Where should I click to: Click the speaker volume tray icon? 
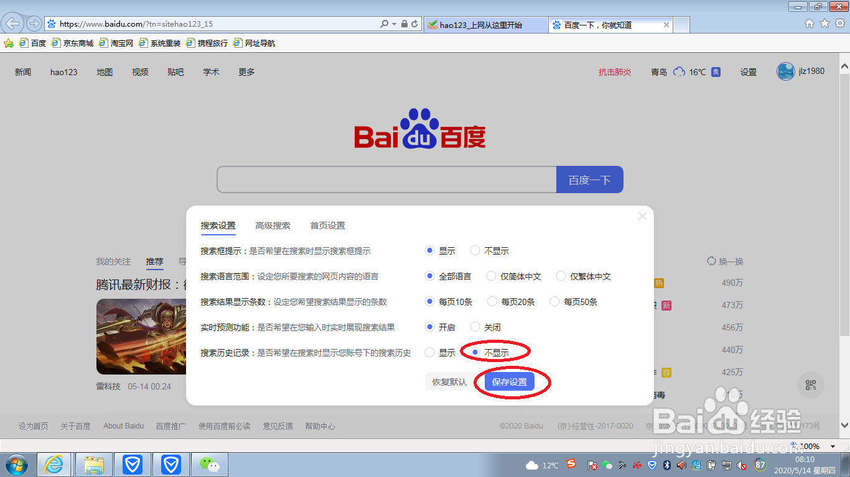pos(681,465)
